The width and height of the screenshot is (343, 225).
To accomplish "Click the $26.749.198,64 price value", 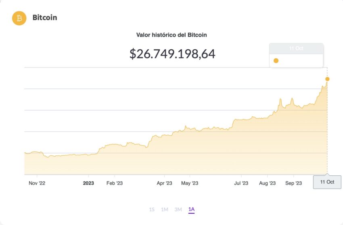I will click(x=172, y=54).
